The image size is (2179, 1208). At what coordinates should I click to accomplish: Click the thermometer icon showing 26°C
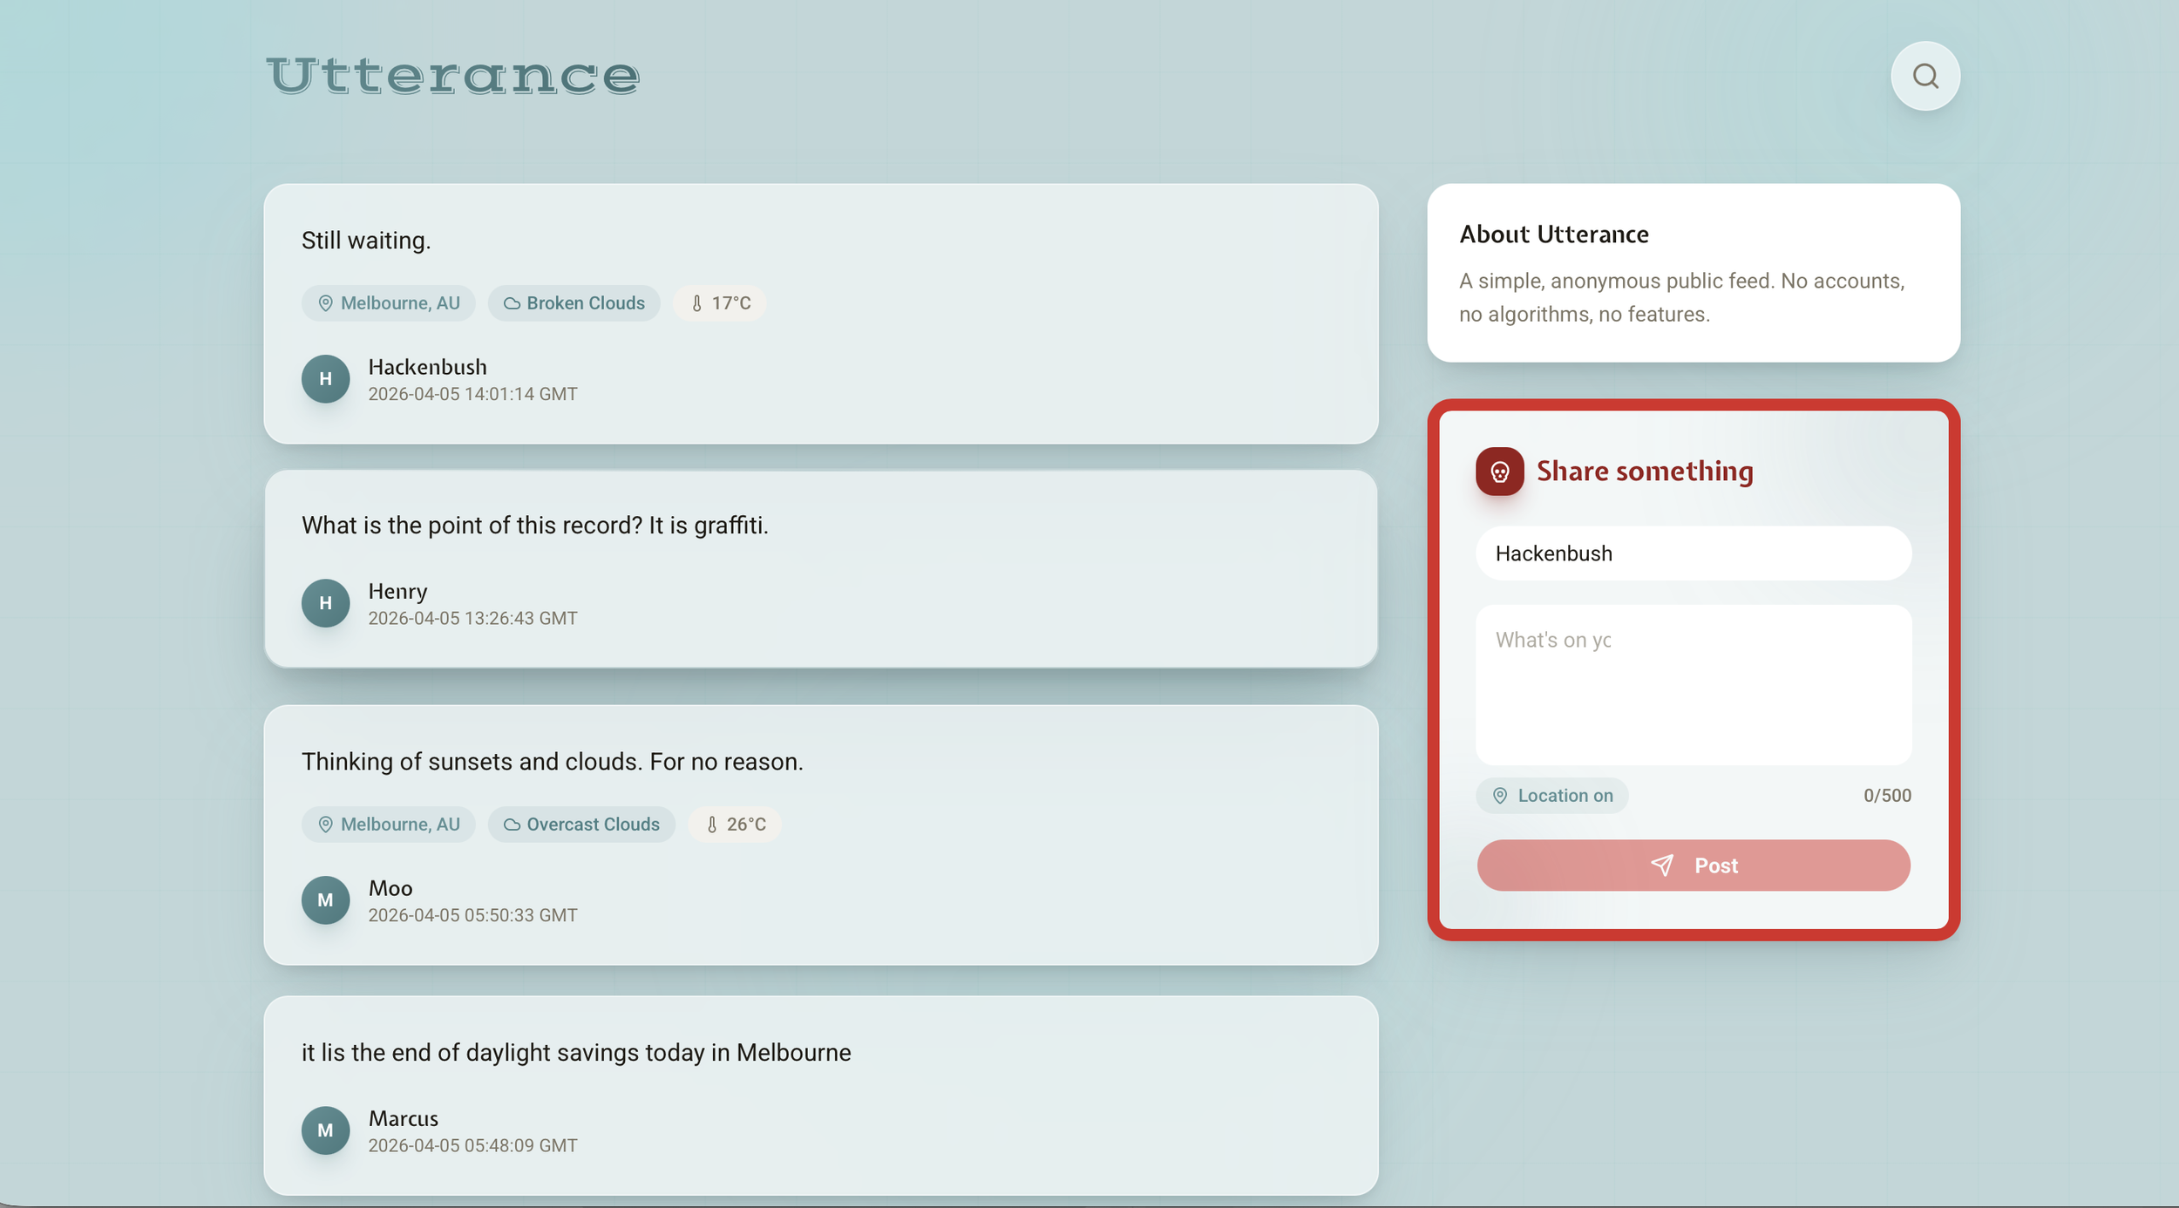tap(712, 824)
